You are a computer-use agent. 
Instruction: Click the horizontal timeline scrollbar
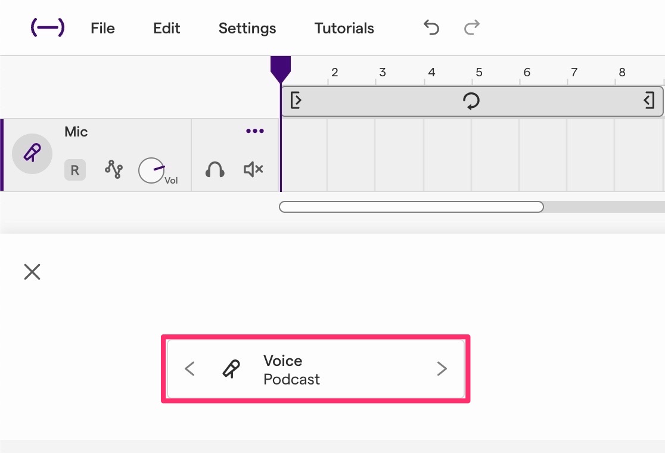[411, 207]
